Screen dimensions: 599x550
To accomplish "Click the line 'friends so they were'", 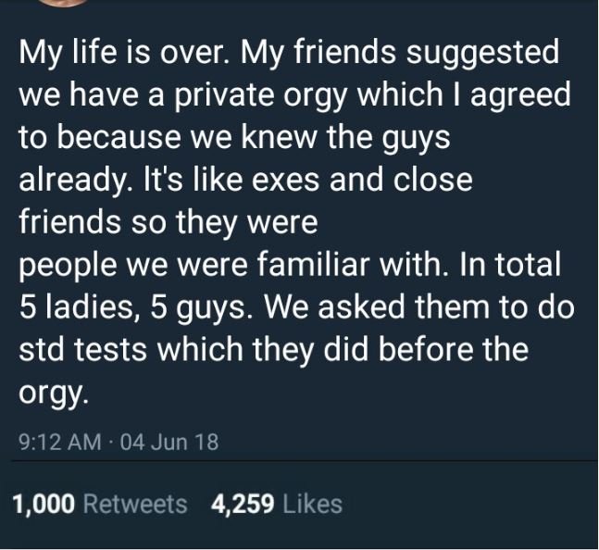I will [x=168, y=222].
